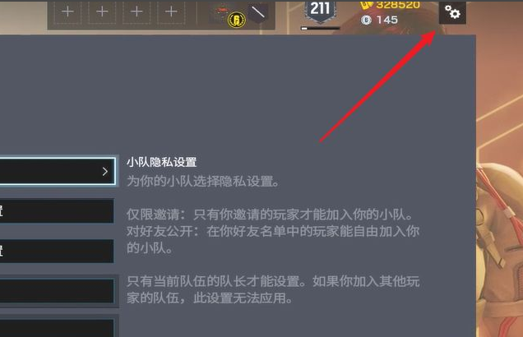523x337 pixels.
Task: Choose the fifth setting row at the bottom
Action: (x=57, y=328)
